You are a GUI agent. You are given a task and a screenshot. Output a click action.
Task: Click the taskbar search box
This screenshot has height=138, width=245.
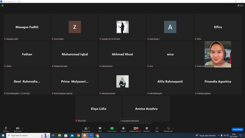tap(28, 135)
